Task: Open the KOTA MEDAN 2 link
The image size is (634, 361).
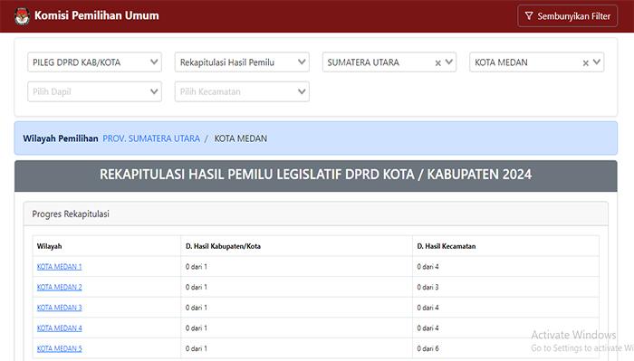Action: point(60,287)
